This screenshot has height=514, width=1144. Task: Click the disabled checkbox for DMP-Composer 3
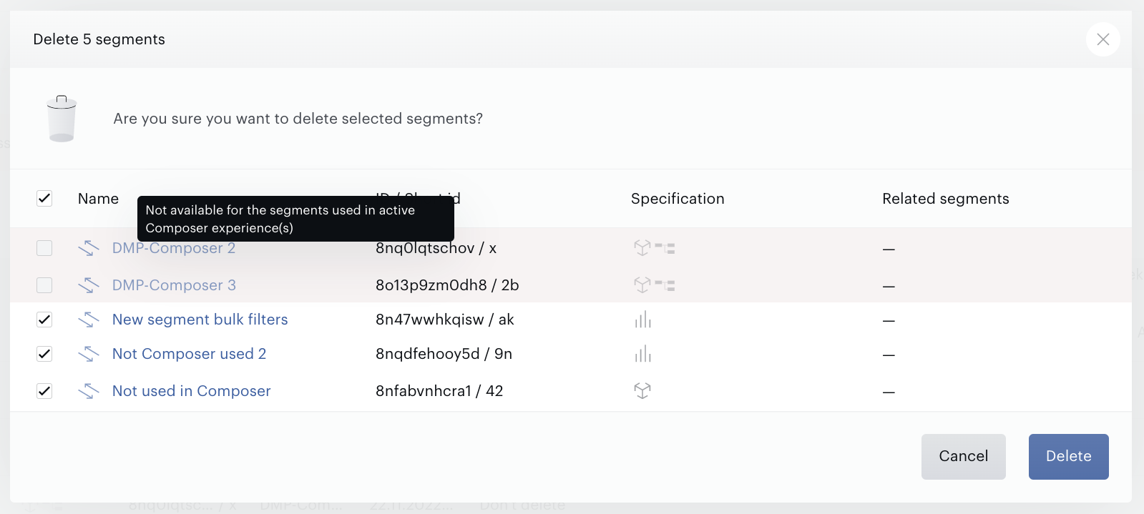(44, 285)
